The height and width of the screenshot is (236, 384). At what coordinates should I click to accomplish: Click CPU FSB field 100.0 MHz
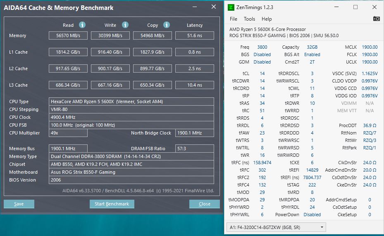coord(131,125)
